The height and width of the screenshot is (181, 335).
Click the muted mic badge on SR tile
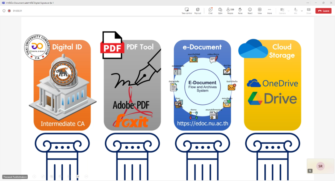tap(310, 171)
